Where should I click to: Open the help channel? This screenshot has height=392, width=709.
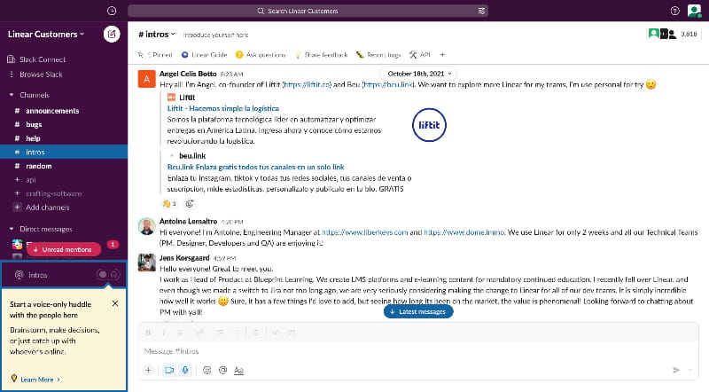click(63, 138)
